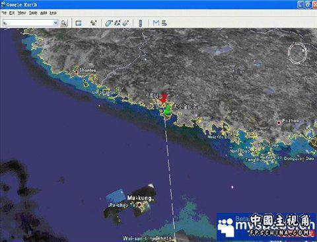Open the Tools menu
Image resolution: width=317 pixels, height=242 pixels.
pos(33,13)
